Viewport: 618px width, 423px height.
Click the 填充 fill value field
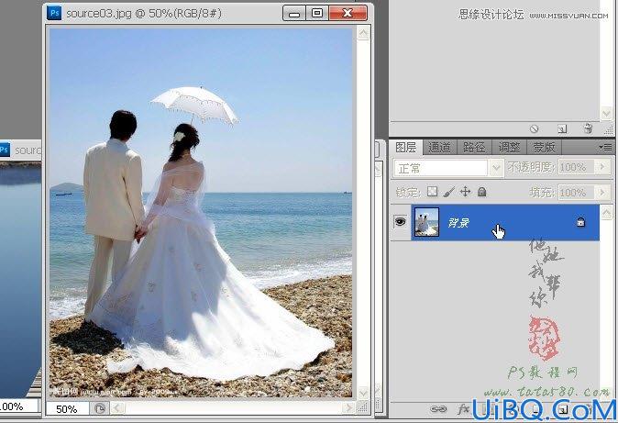point(576,192)
